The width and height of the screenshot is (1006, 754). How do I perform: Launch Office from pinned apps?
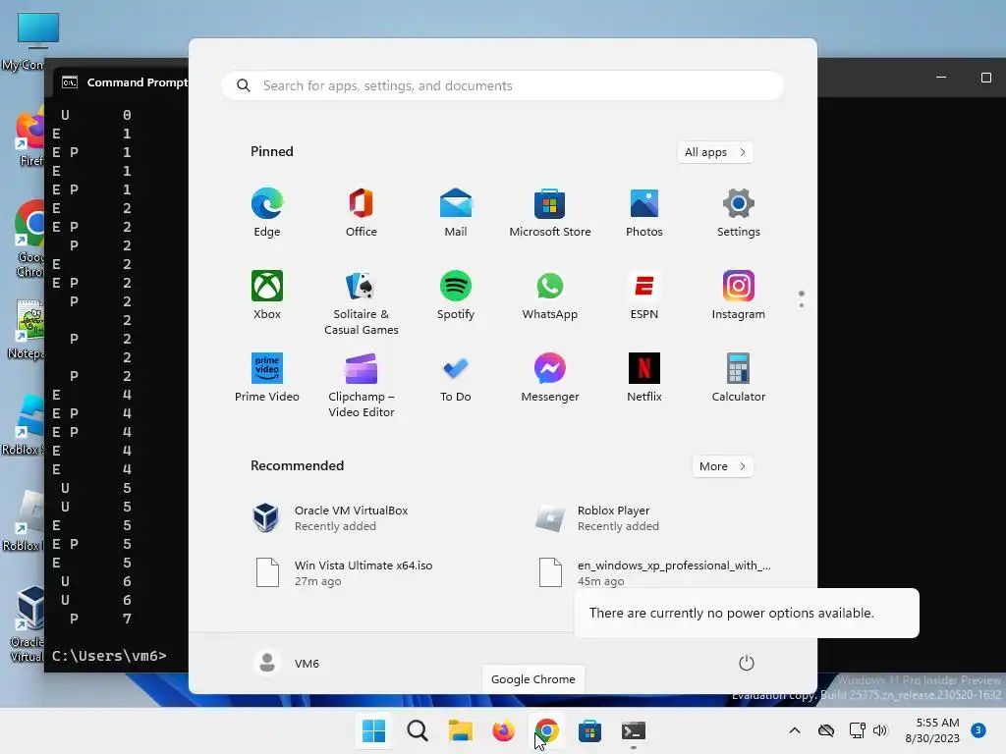click(x=362, y=213)
